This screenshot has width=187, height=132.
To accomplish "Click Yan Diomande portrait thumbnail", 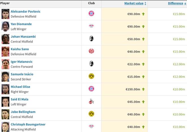I will click(5, 26).
